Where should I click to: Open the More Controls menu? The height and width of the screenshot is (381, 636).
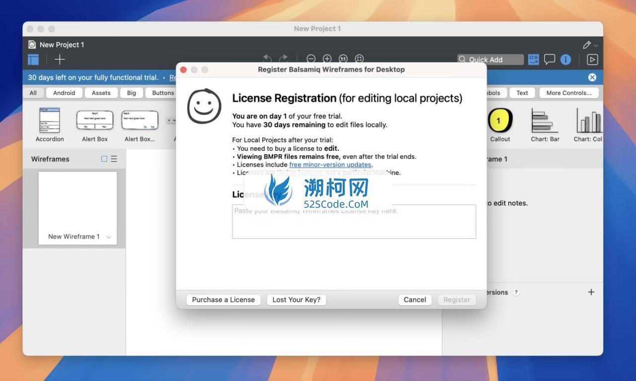tap(569, 93)
